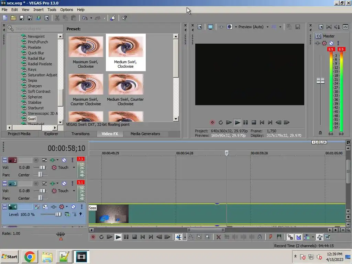This screenshot has height=264, width=352.
Task: Open track 4 Track FX dropdown arrow
Action: pos(67,207)
